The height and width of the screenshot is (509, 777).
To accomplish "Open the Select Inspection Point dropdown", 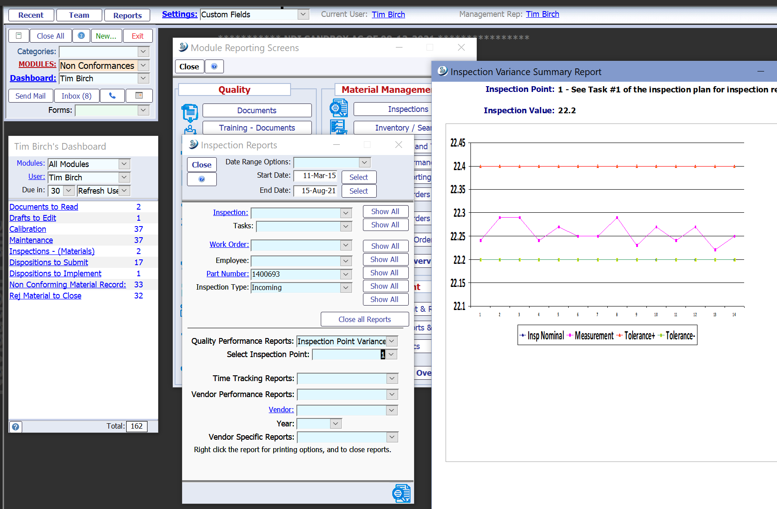I will (x=390, y=354).
